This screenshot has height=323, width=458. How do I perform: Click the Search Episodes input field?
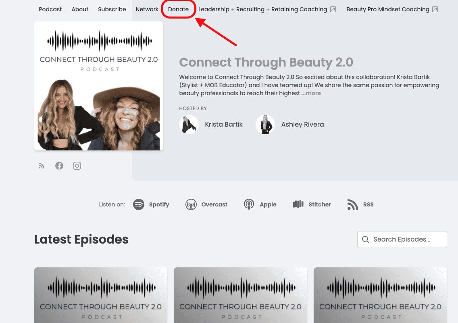[402, 240]
